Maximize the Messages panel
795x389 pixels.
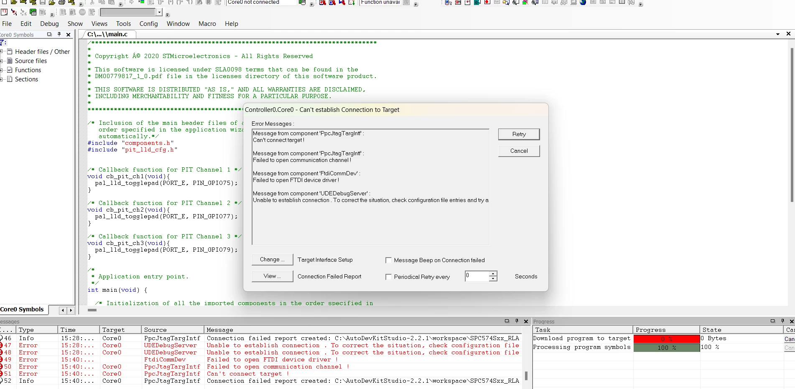click(507, 321)
